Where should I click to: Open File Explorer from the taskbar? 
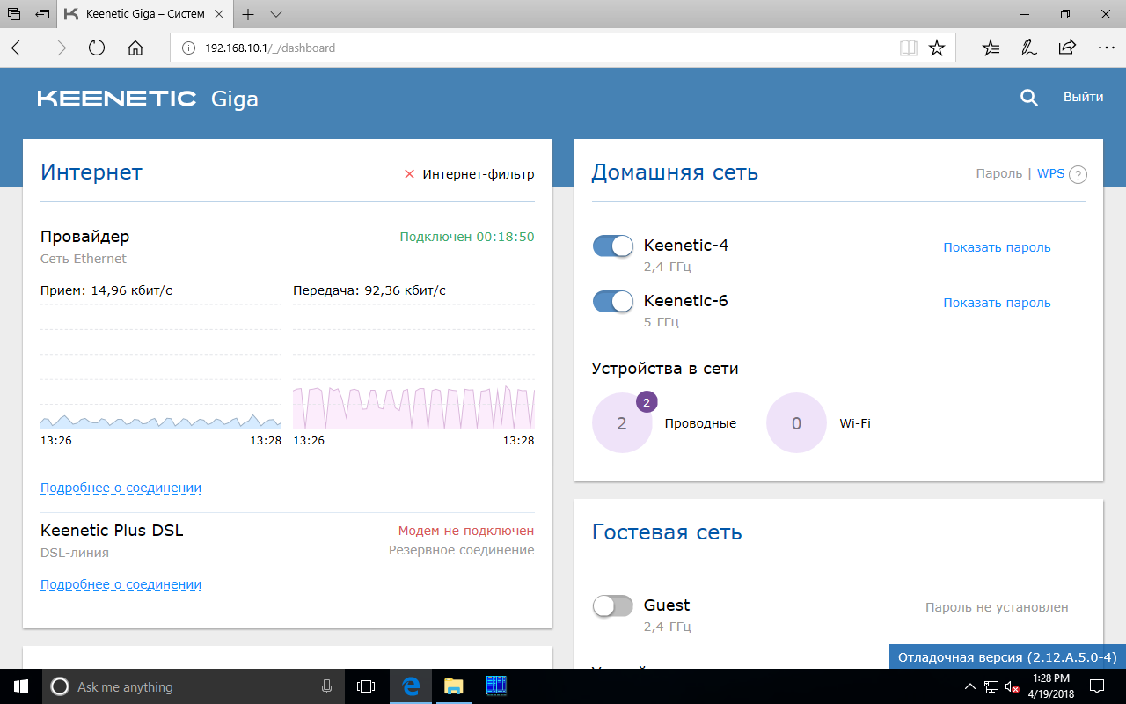click(x=453, y=686)
